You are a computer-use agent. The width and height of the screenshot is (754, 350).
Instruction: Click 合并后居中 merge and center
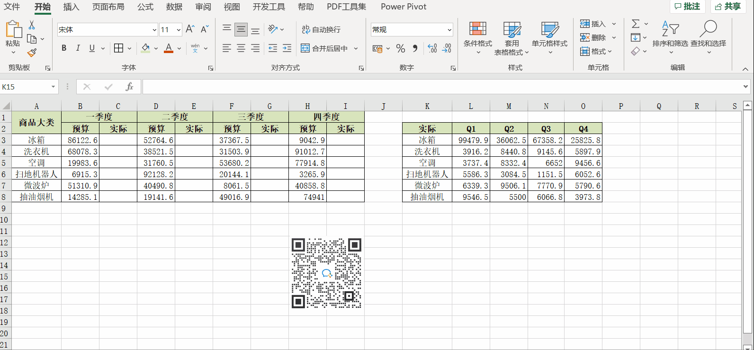point(325,48)
